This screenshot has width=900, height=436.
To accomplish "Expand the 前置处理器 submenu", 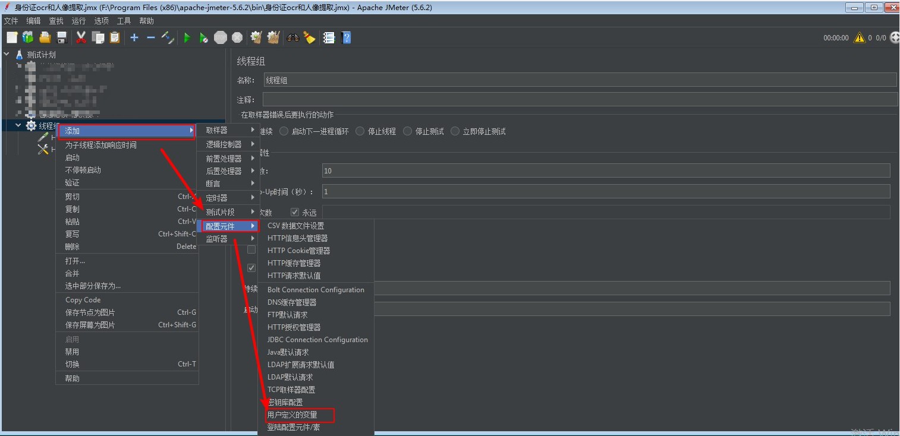I will (228, 159).
